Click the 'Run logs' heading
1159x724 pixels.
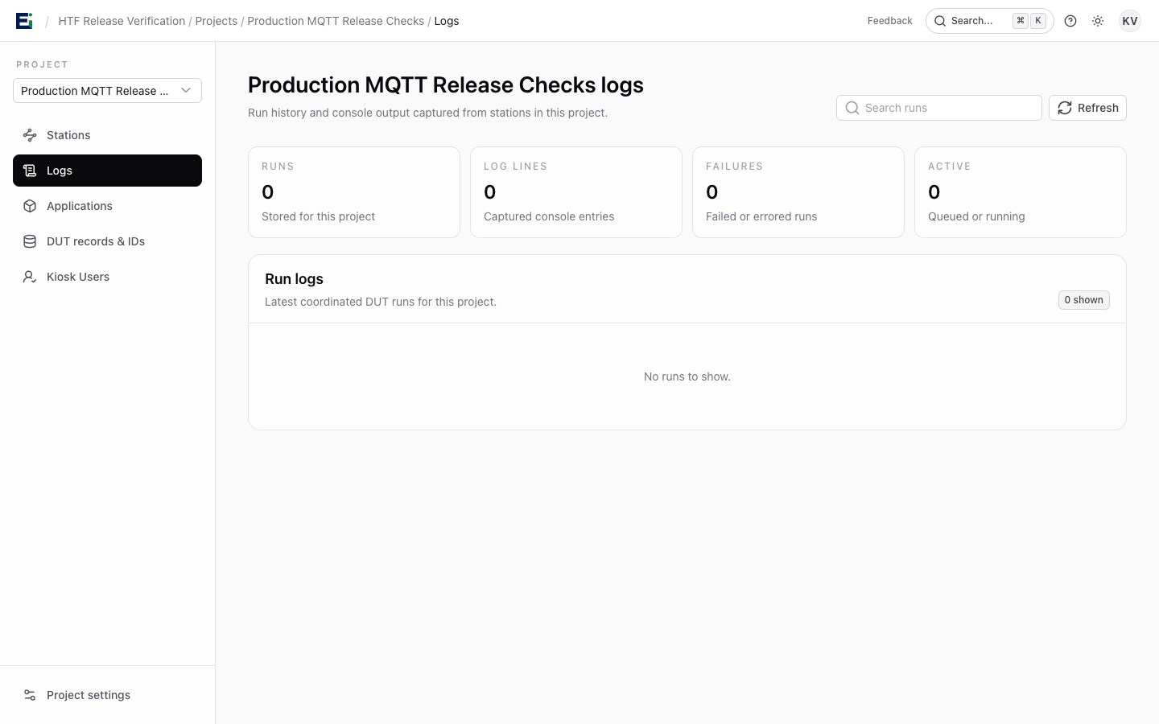click(294, 279)
